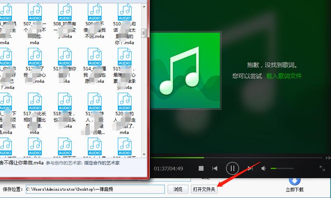Screen dimensions: 331x198
Task: Click the 01:37/04:49 playback time display
Action: pyautogui.click(x=168, y=169)
